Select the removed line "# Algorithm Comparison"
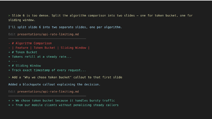 click(x=32, y=43)
